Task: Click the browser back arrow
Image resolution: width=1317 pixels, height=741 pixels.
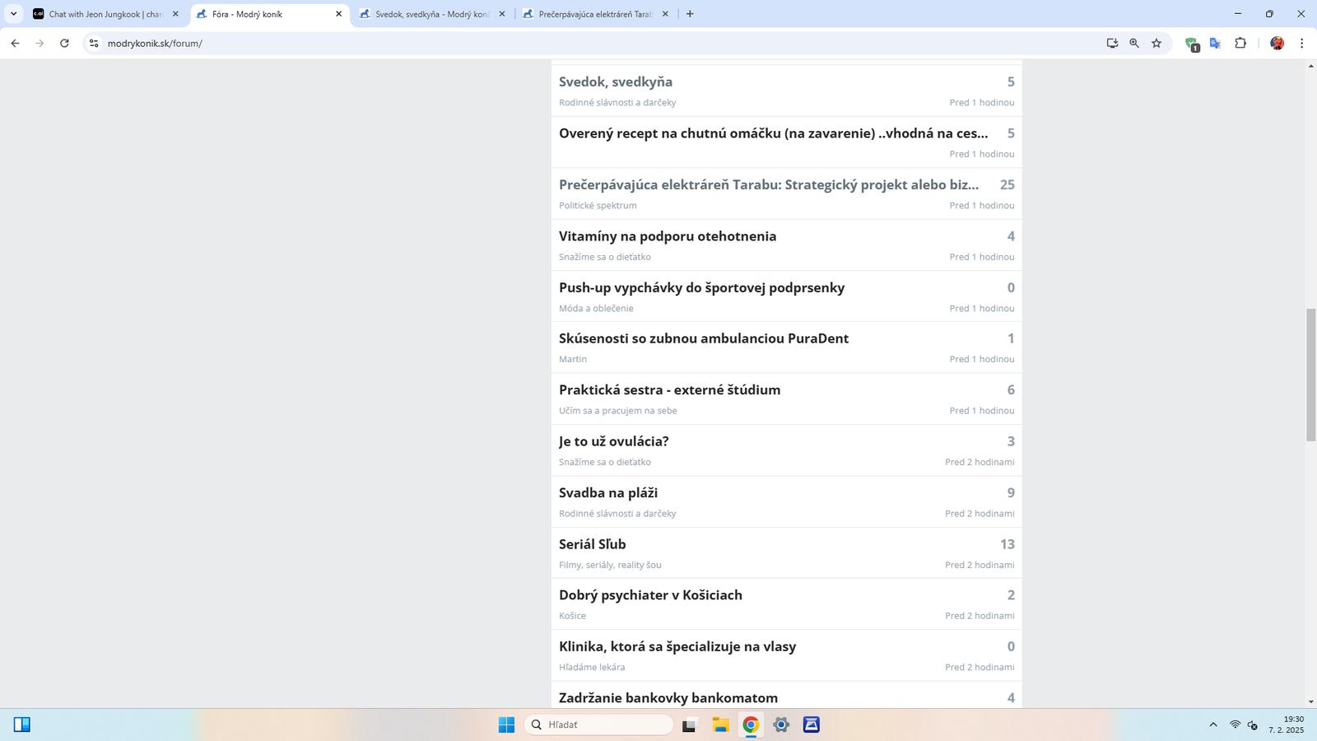Action: tap(15, 44)
